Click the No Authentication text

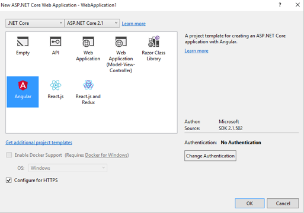coord(241,143)
